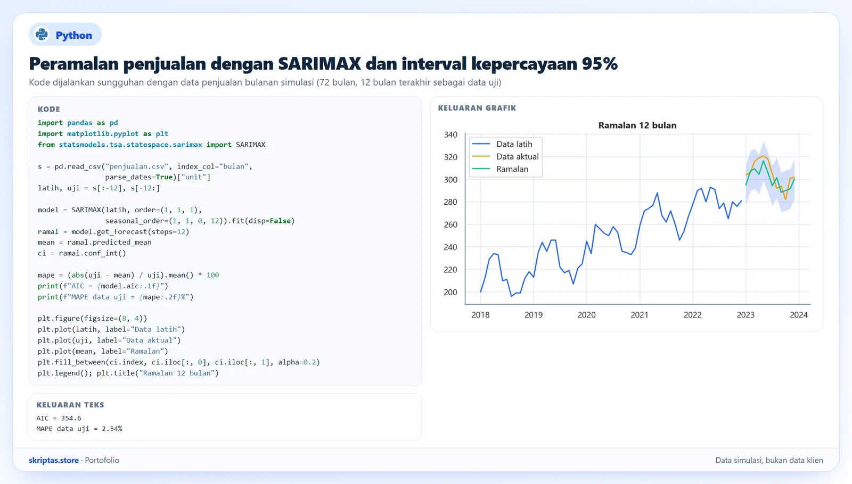Click the subtitle about 72 bulan simulated data

point(265,82)
